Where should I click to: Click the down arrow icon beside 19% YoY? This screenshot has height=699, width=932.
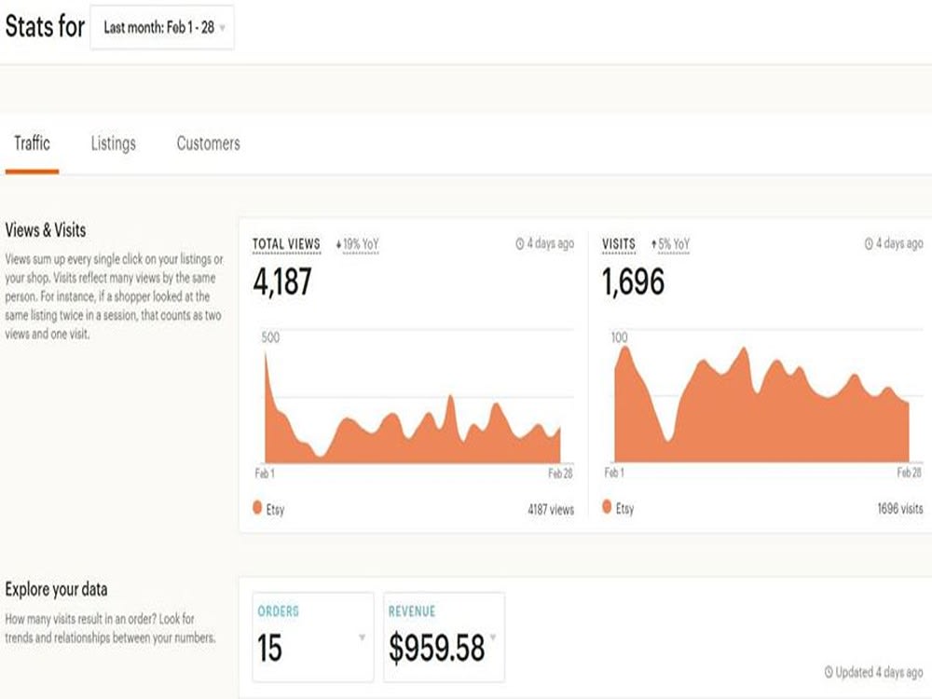[x=339, y=244]
